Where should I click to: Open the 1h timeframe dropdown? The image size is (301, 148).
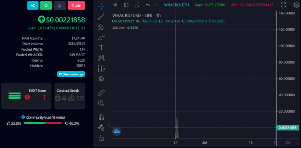coord(115,5)
